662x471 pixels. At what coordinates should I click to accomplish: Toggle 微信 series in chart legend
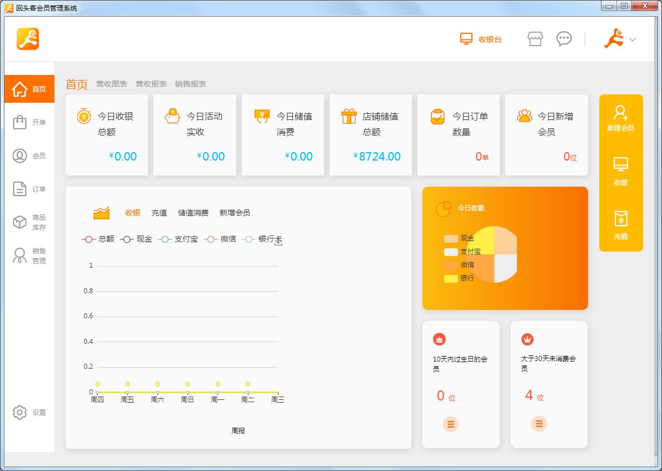pos(220,239)
